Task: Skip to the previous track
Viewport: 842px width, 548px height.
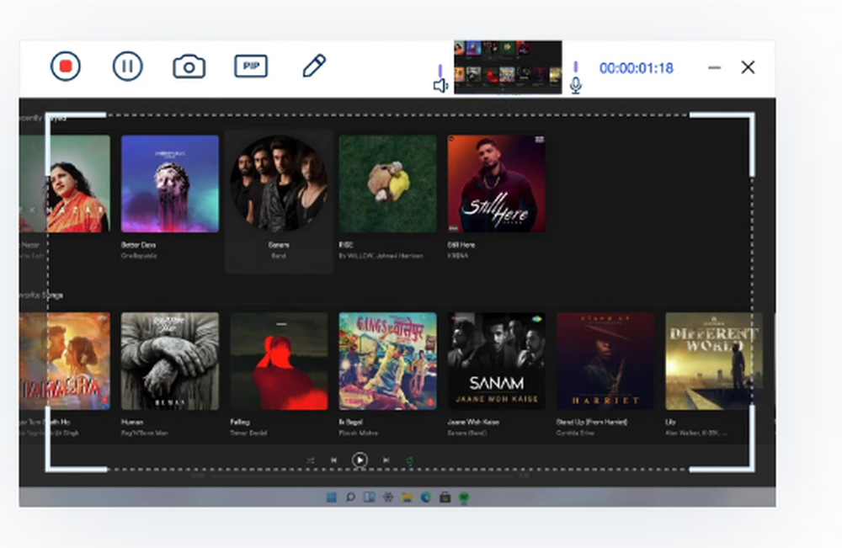Action: pos(333,460)
